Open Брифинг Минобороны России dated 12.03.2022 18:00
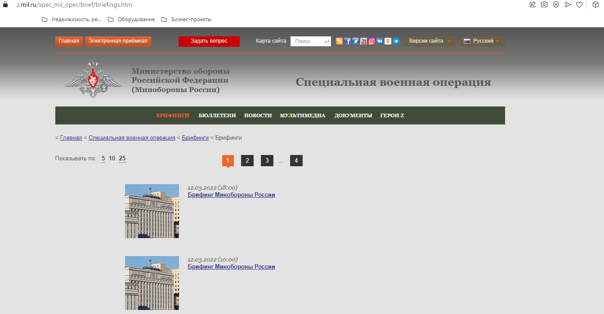 231,195
